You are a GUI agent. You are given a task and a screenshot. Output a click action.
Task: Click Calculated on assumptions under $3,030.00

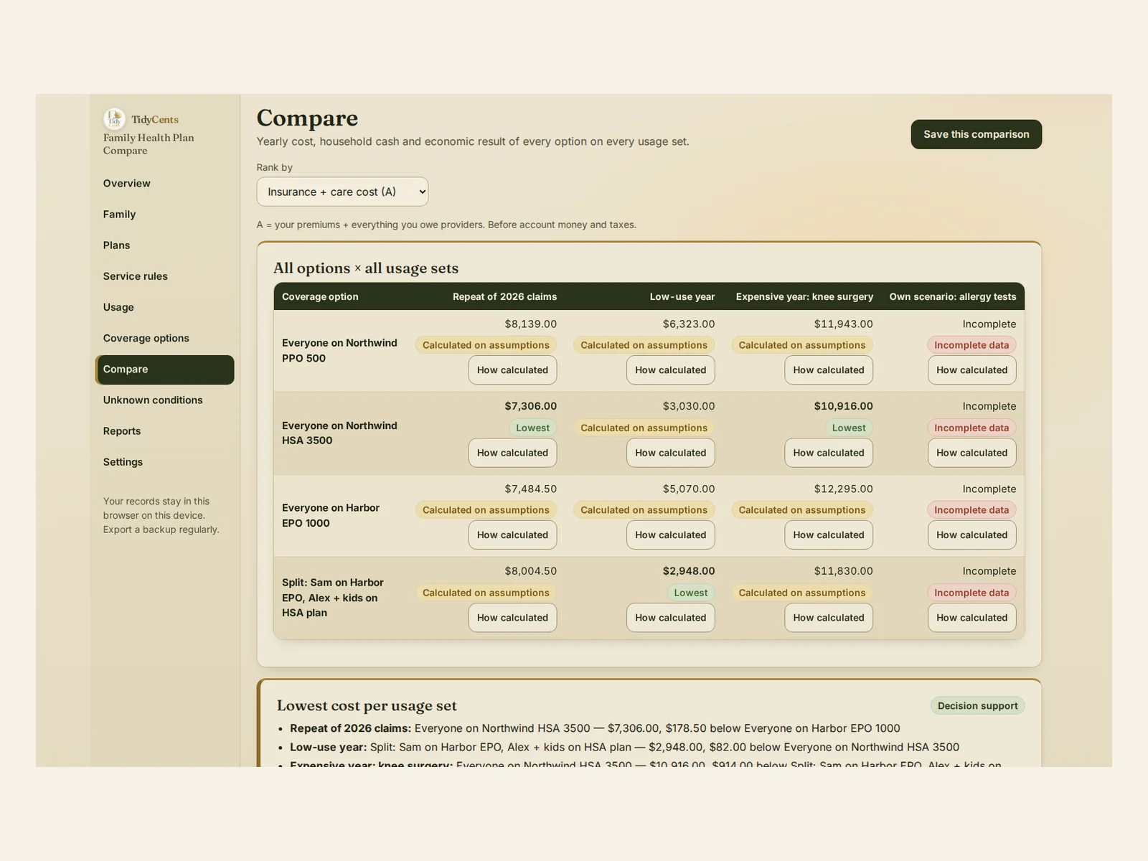[x=644, y=428]
